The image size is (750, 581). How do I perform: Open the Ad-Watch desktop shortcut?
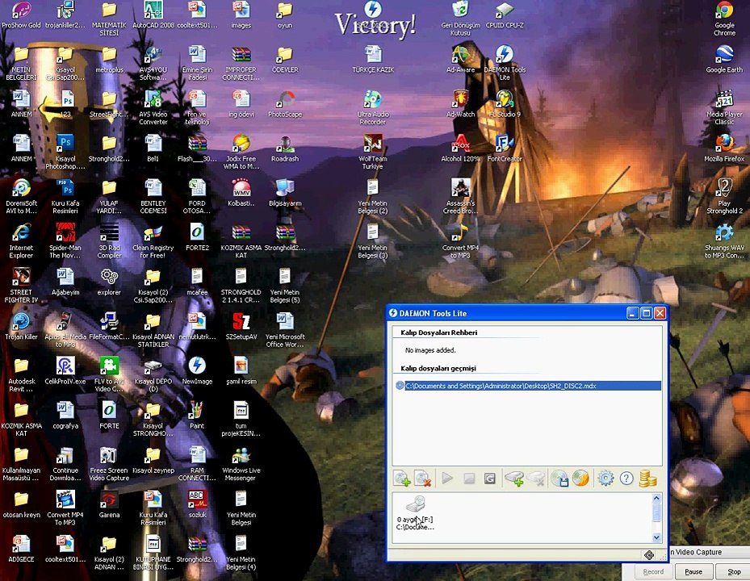click(x=460, y=104)
